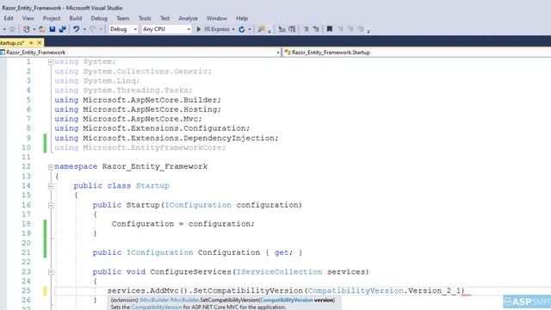Click 'IConfiguration' in the Startup constructor
Image resolution: width=551 pixels, height=310 pixels.
pos(198,205)
